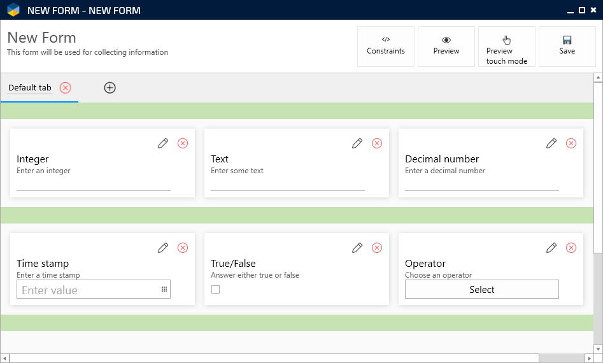This screenshot has width=603, height=363.
Task: Click the Integer input field
Action: coord(94,185)
